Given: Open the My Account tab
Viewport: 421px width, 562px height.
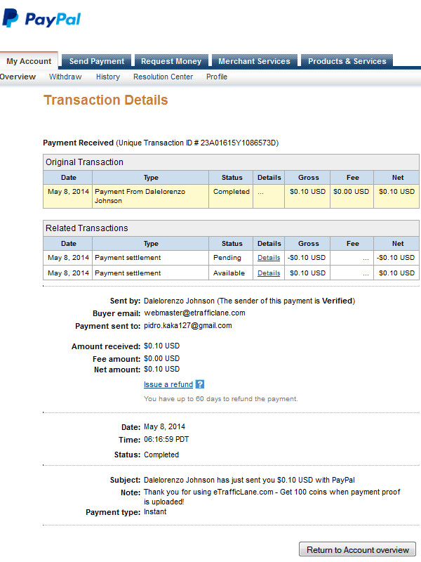Looking at the screenshot, I should pyautogui.click(x=29, y=61).
